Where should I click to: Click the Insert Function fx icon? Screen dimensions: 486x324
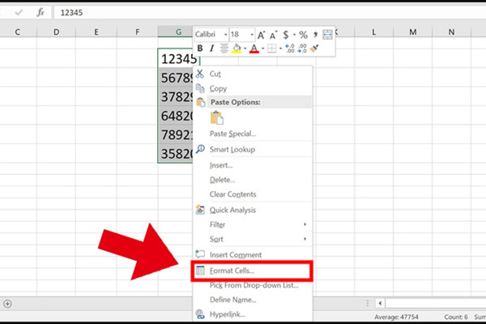pos(40,12)
